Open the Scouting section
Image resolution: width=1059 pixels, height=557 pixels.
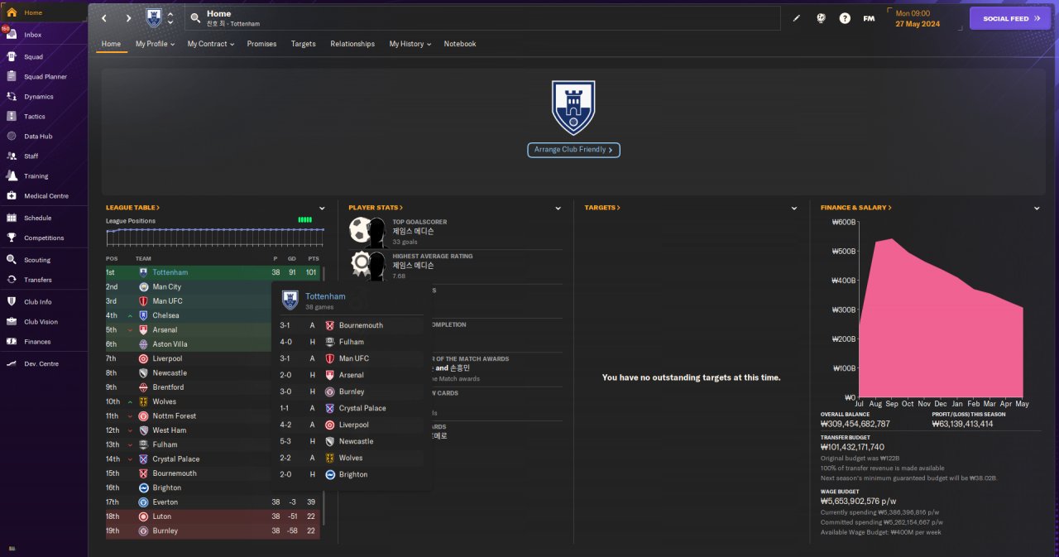click(x=37, y=260)
